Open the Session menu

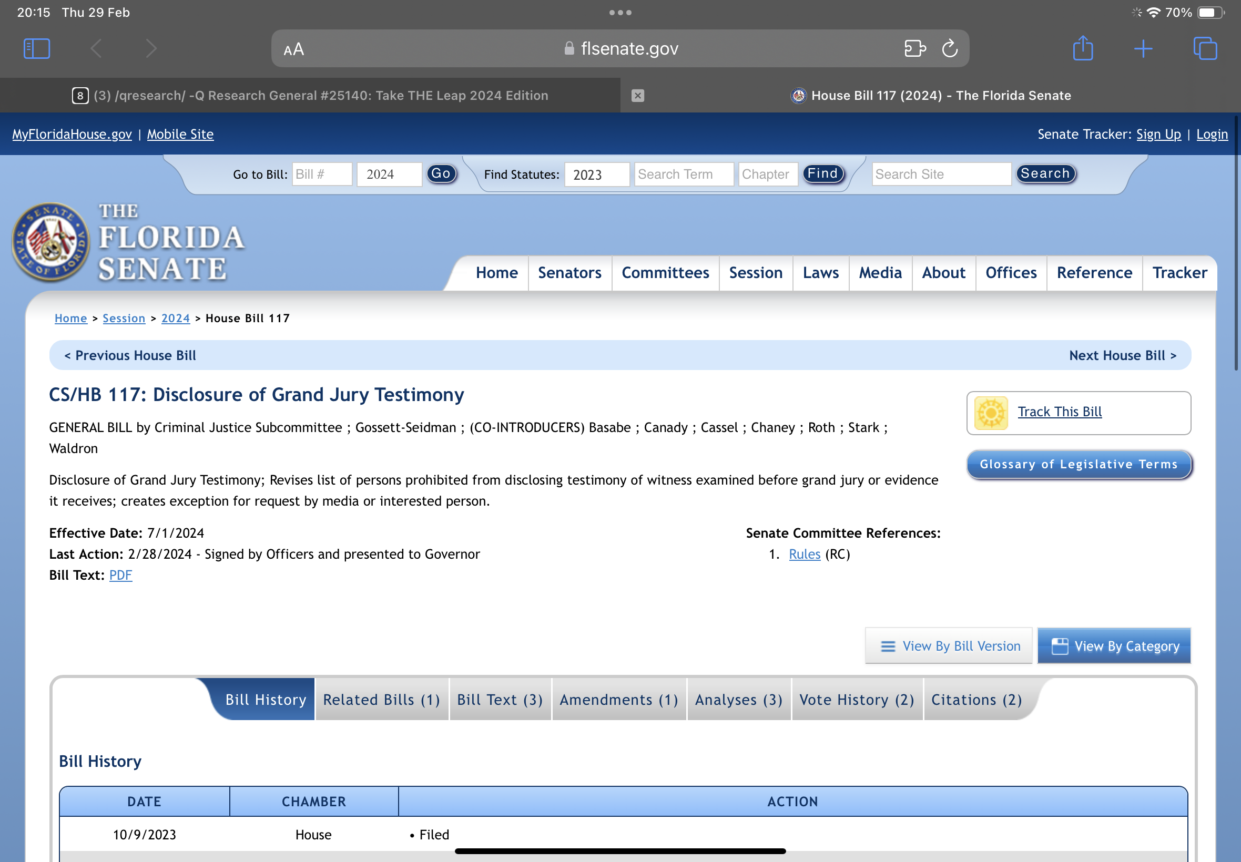(755, 273)
